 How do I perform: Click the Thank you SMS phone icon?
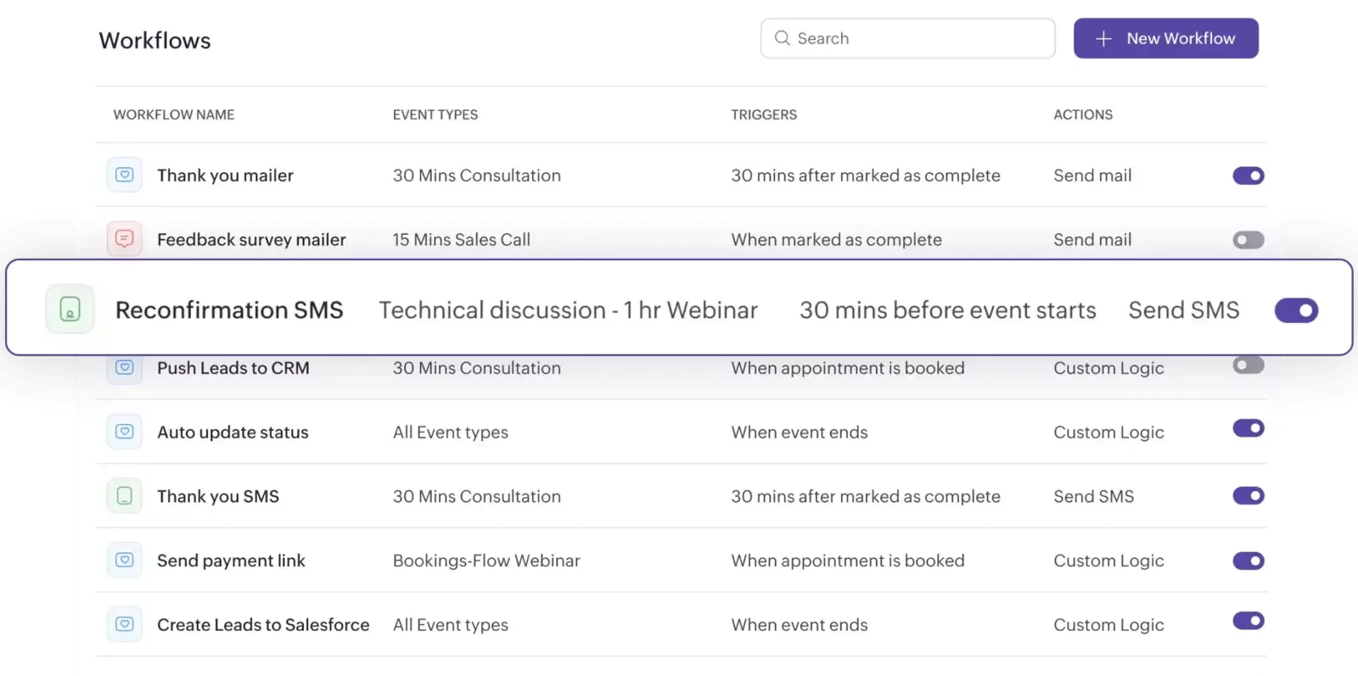point(124,496)
